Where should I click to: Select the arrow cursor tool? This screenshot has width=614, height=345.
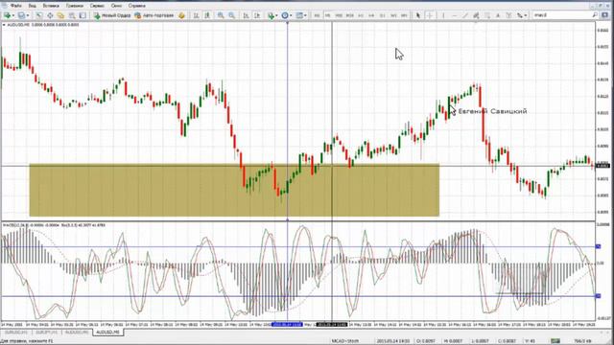click(x=418, y=15)
